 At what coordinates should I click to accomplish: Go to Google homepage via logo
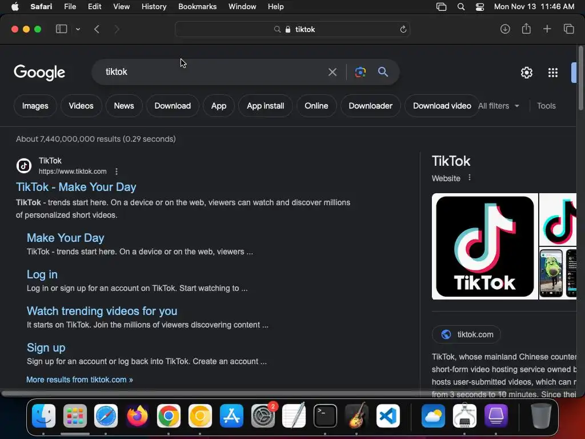tap(39, 73)
